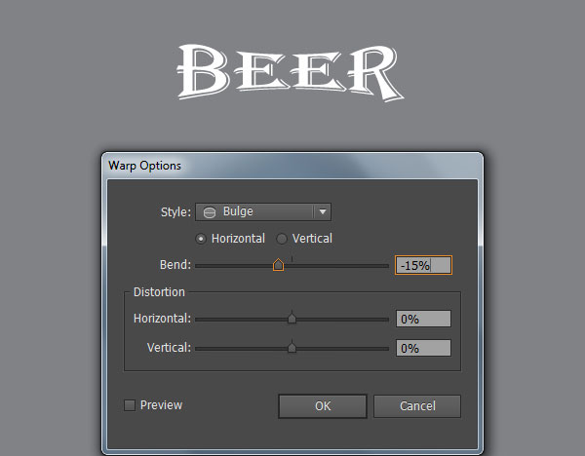
Task: Confirm the warp with OK
Action: click(323, 406)
